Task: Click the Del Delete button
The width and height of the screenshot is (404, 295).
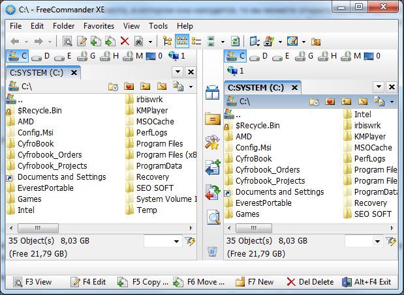Action: pyautogui.click(x=310, y=282)
